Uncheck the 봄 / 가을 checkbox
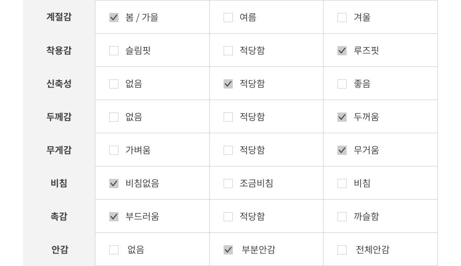Viewport: 461px width, 266px height. (114, 18)
